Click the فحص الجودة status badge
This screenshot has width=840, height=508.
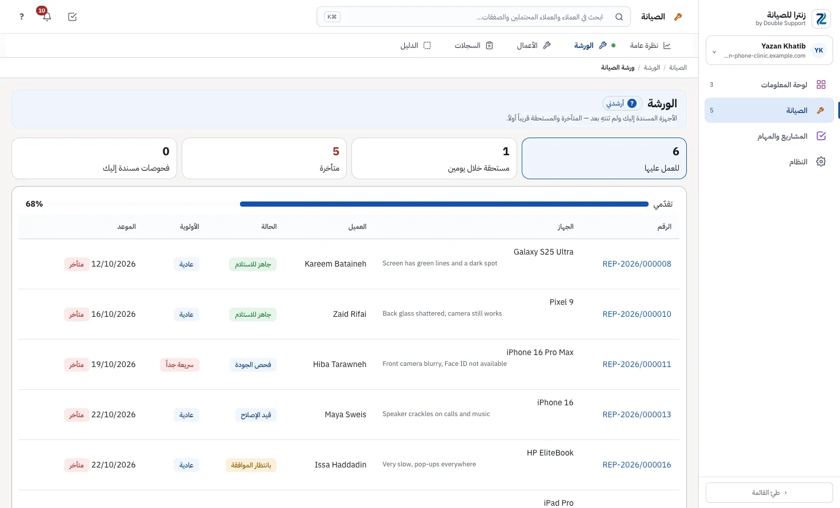pos(253,364)
